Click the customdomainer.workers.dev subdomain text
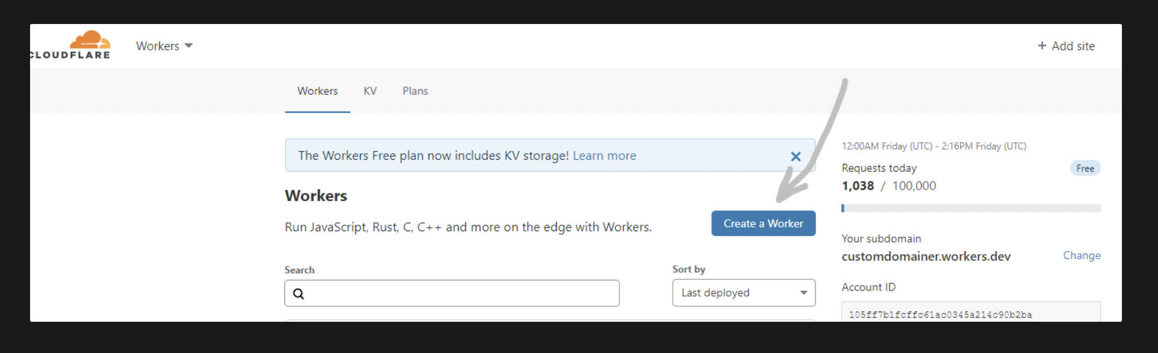Image resolution: width=1158 pixels, height=353 pixels. click(x=925, y=257)
